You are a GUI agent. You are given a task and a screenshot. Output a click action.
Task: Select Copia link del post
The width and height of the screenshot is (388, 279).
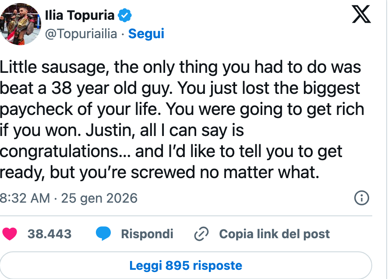coord(274,234)
